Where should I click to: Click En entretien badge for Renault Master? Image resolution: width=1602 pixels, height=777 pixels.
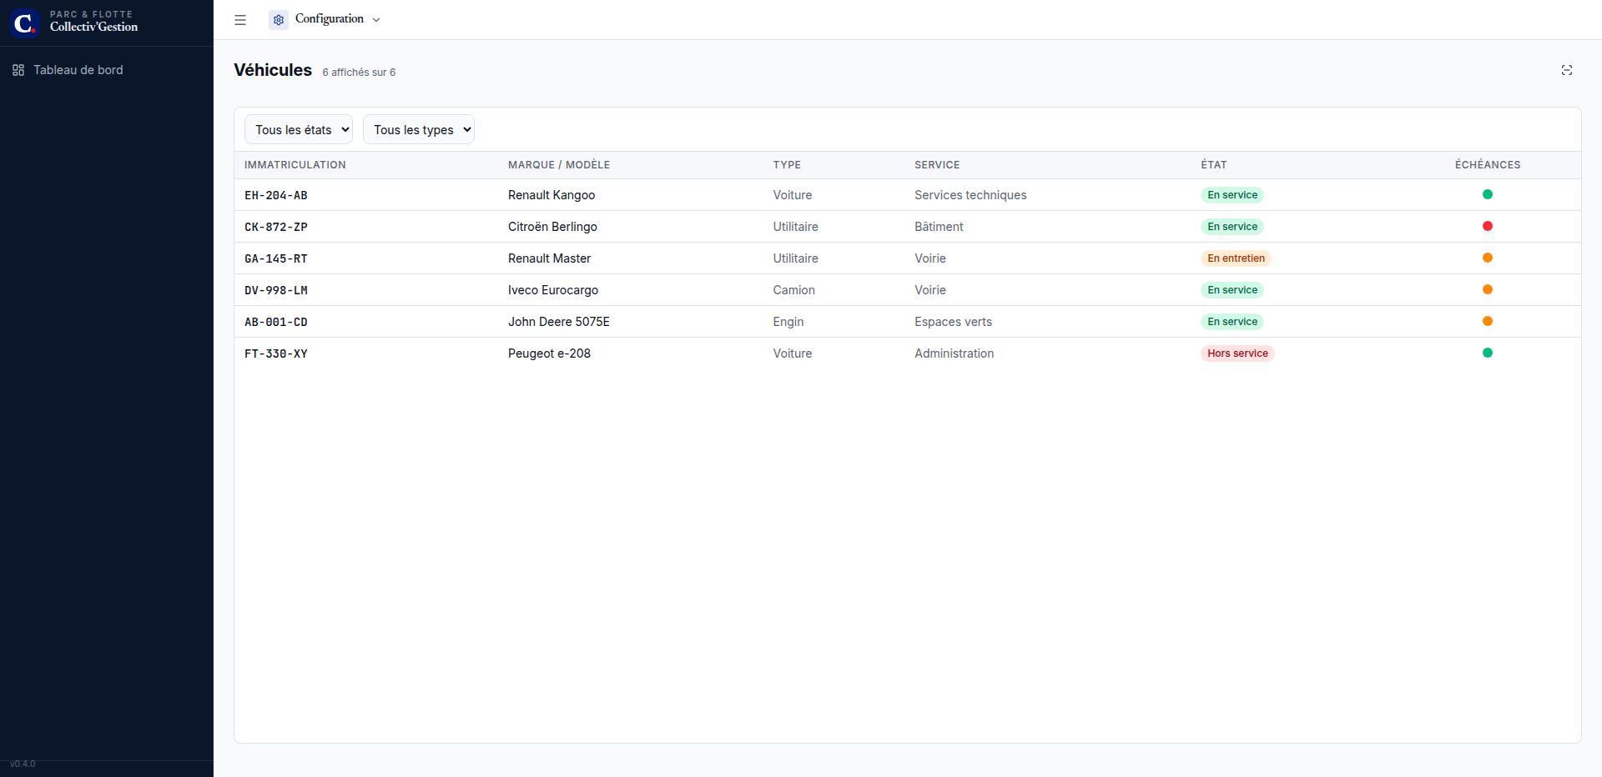(1236, 258)
